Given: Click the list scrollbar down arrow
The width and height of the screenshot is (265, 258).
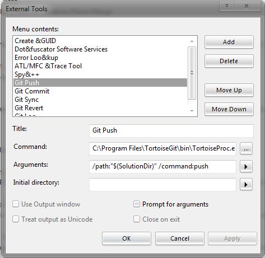Looking at the screenshot, I should pyautogui.click(x=192, y=111).
